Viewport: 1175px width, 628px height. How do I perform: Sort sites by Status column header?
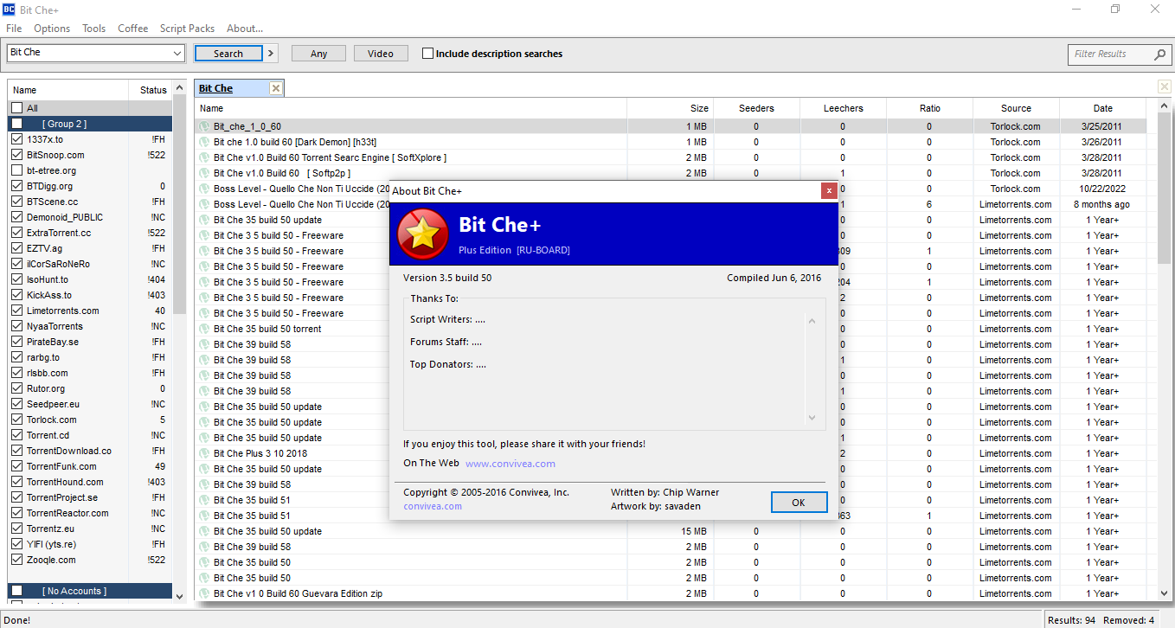click(151, 90)
